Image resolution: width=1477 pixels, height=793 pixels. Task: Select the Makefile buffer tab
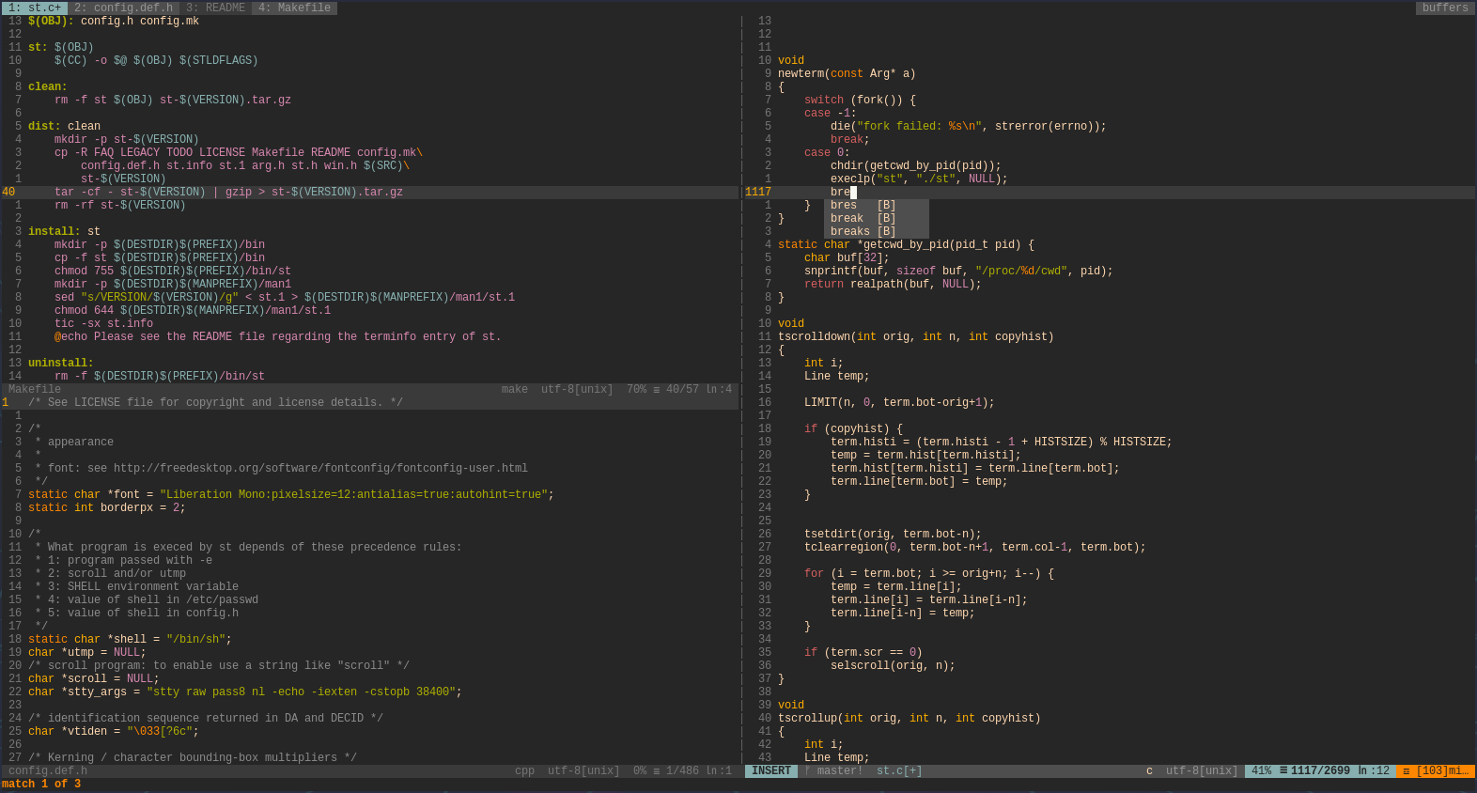click(x=294, y=8)
